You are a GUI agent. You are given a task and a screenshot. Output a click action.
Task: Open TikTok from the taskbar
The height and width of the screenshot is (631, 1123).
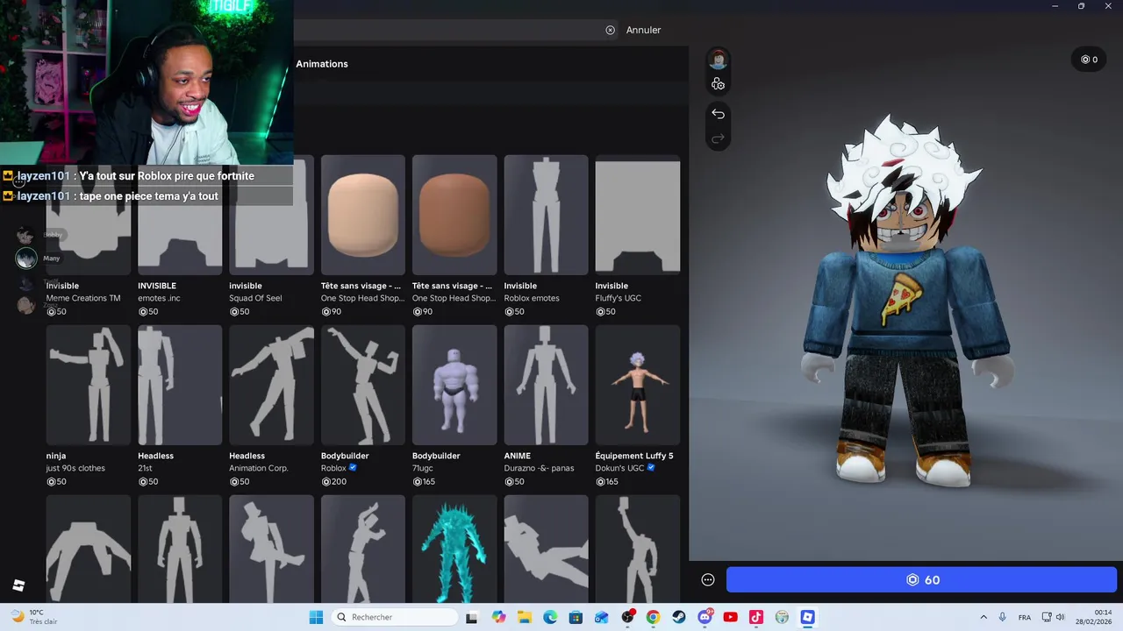click(x=756, y=617)
